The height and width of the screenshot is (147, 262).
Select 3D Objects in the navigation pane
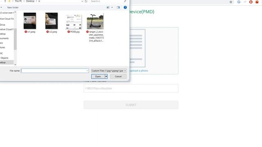5,58
